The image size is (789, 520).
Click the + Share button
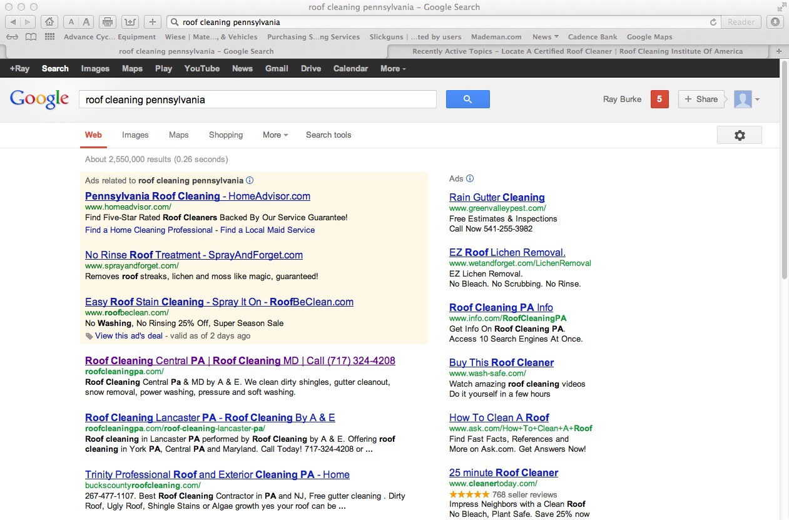click(x=701, y=99)
